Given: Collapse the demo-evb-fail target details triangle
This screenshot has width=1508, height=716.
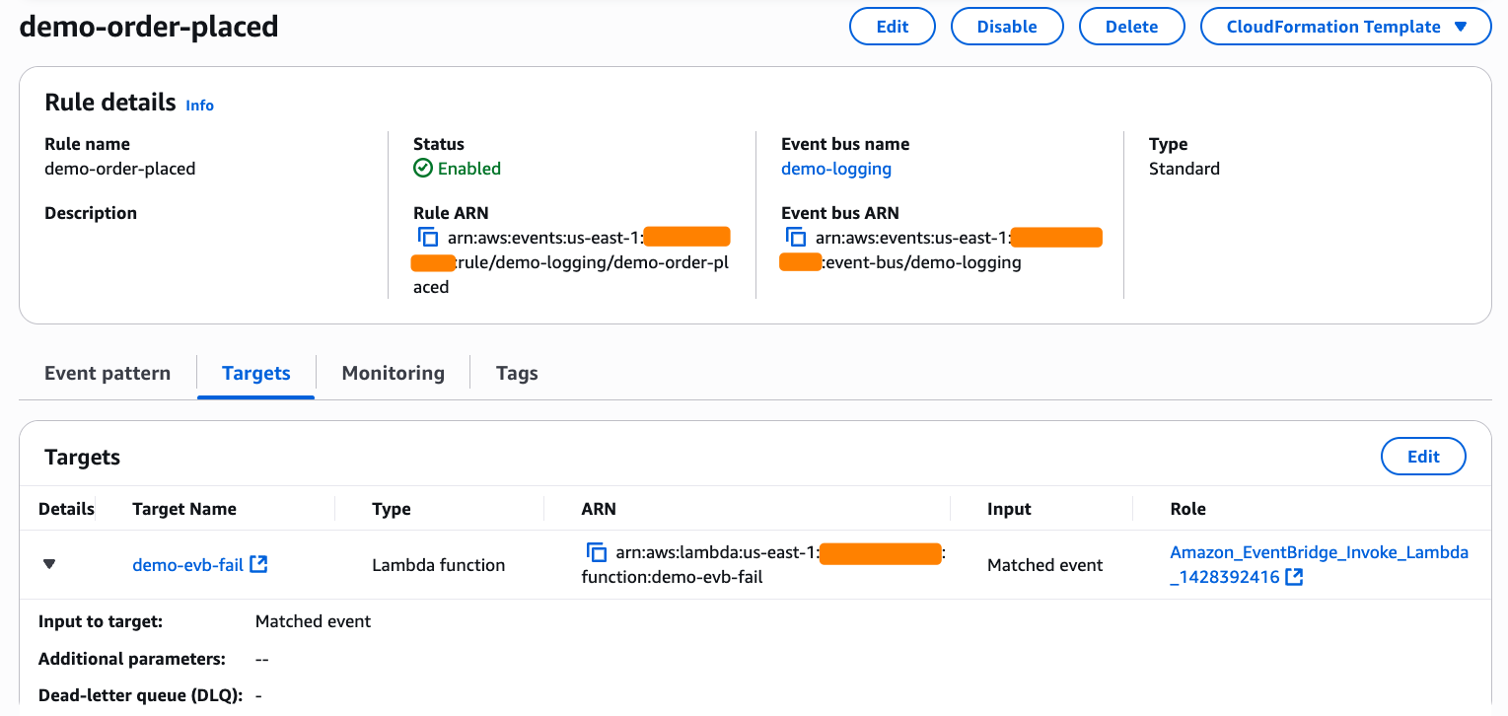Looking at the screenshot, I should (x=49, y=565).
